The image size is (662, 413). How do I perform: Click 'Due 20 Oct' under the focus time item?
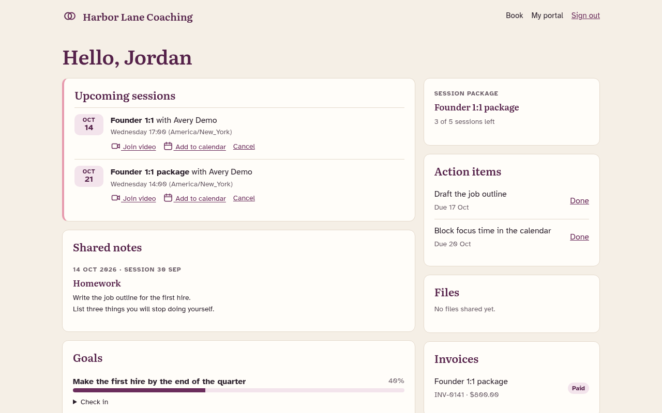pyautogui.click(x=453, y=244)
